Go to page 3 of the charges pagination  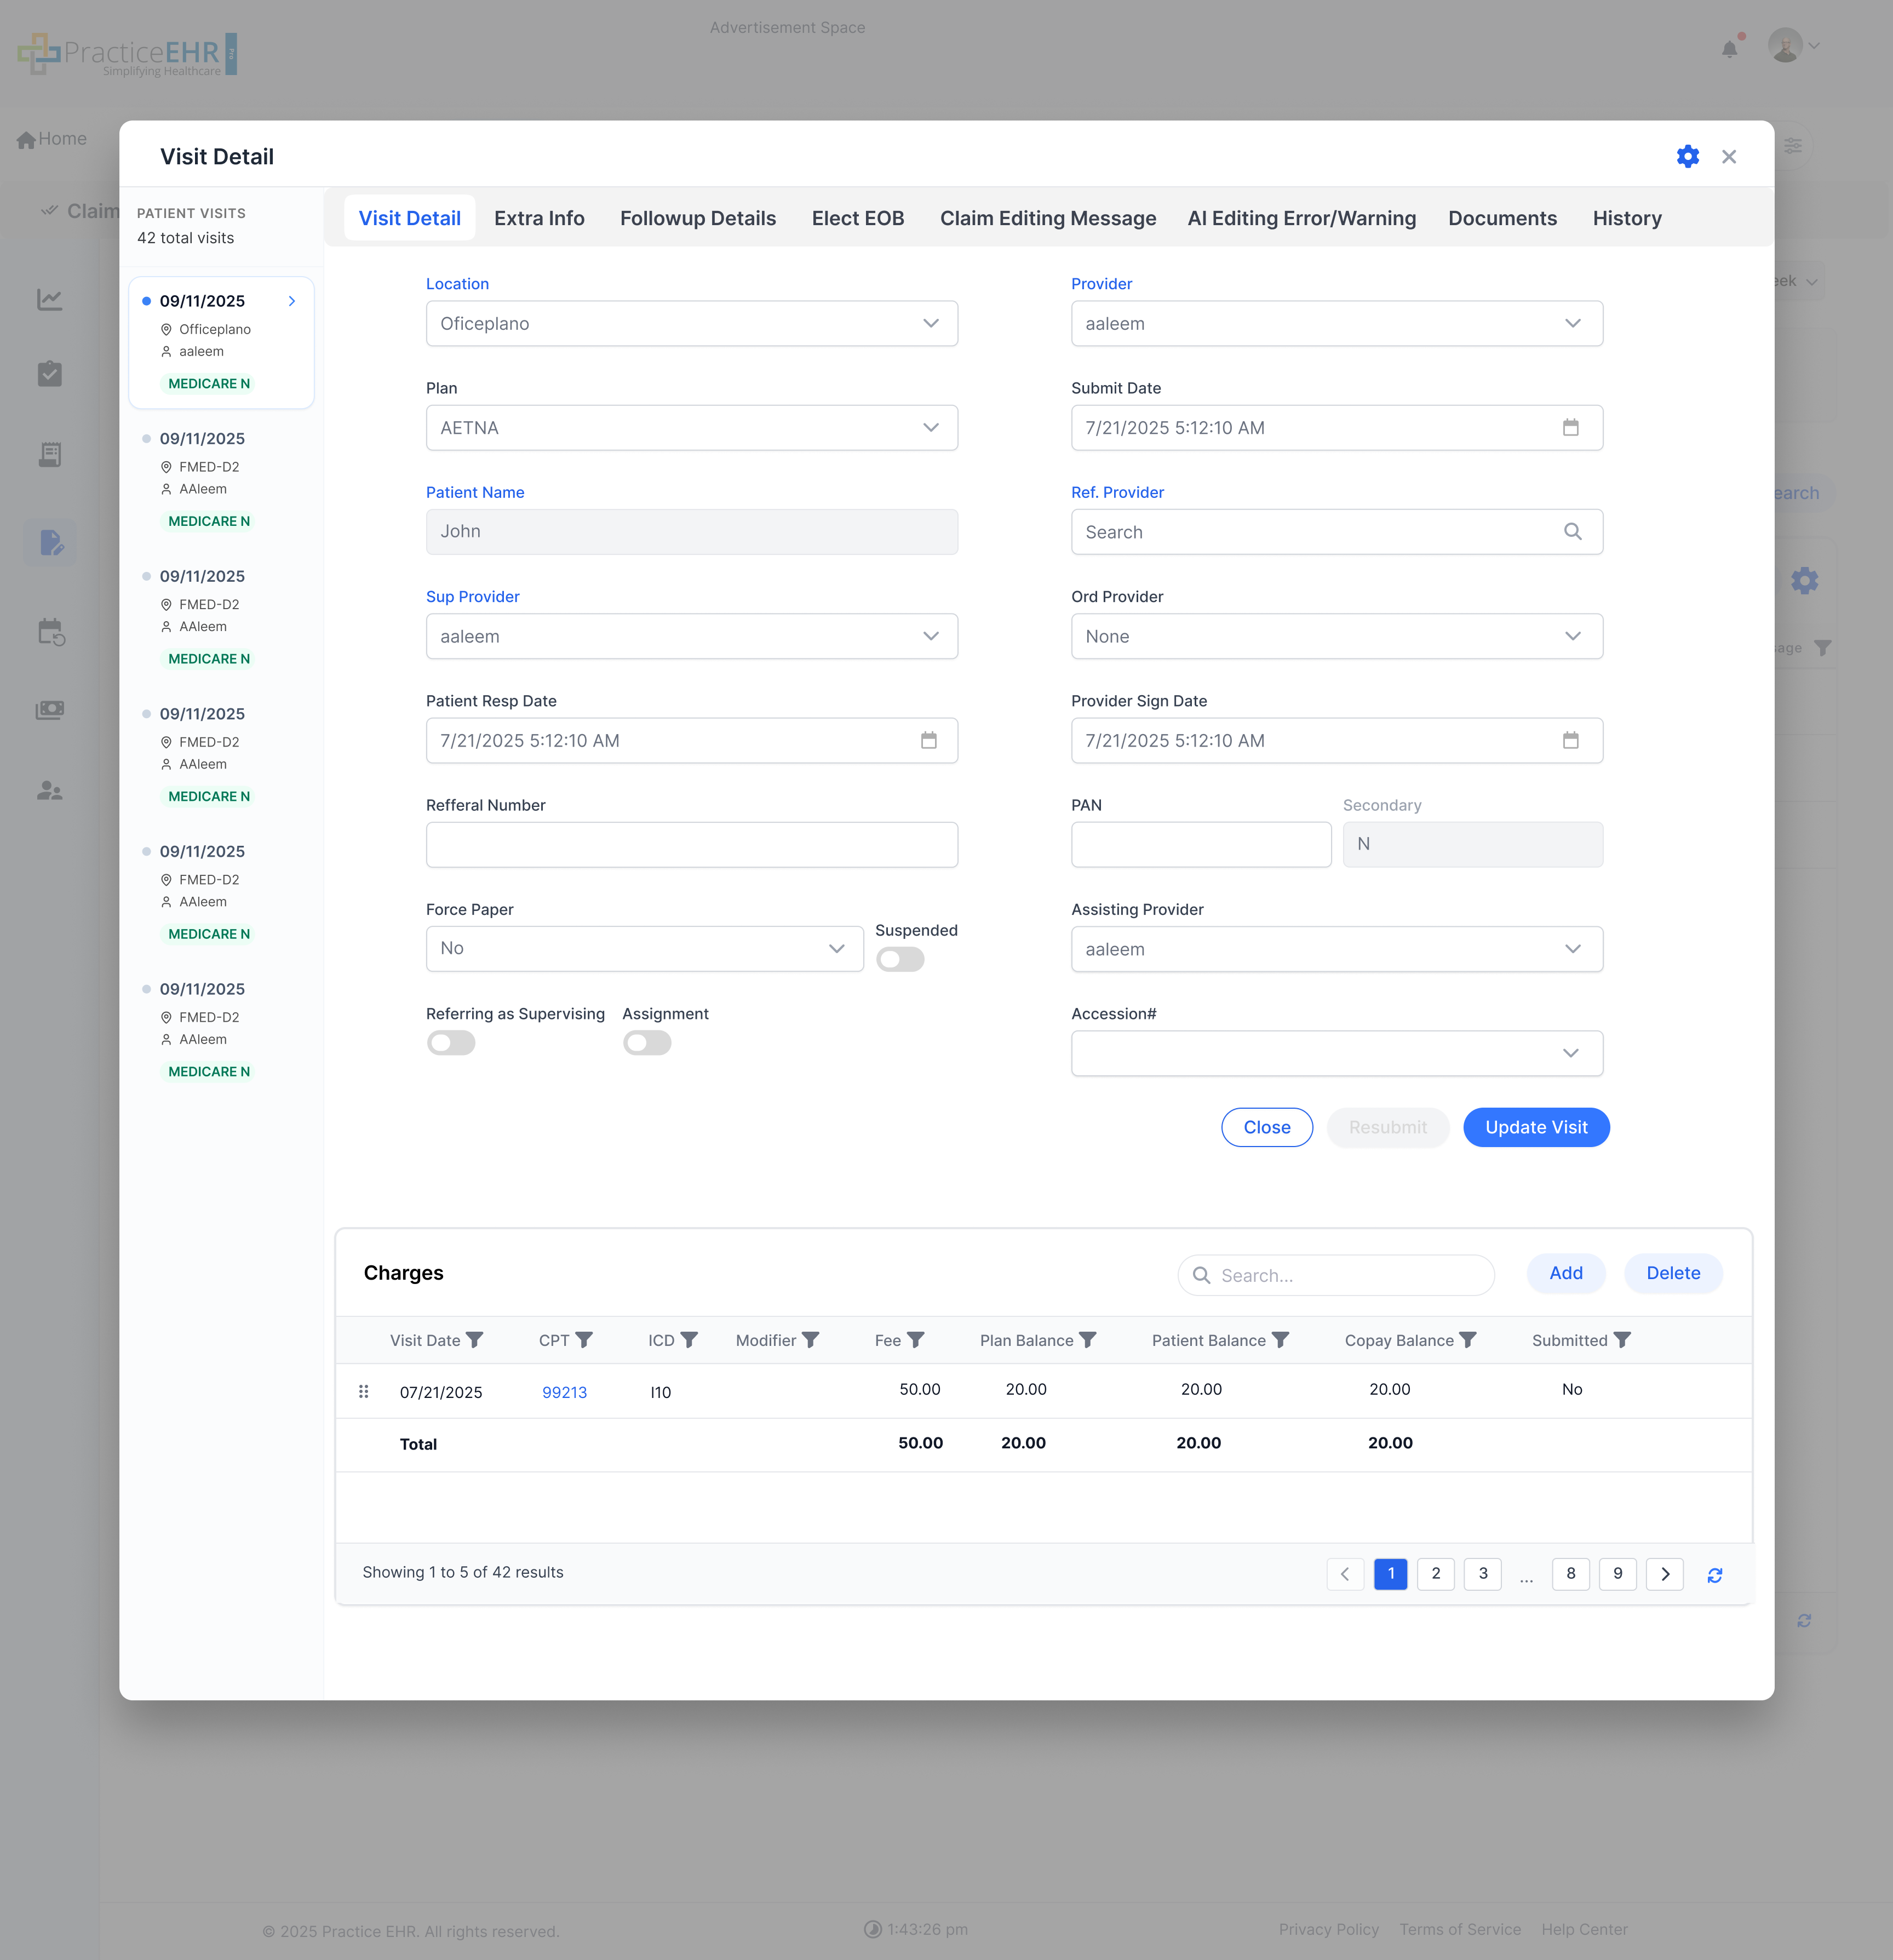coord(1483,1573)
